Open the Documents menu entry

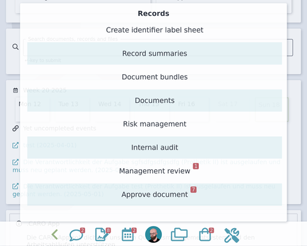(x=155, y=100)
